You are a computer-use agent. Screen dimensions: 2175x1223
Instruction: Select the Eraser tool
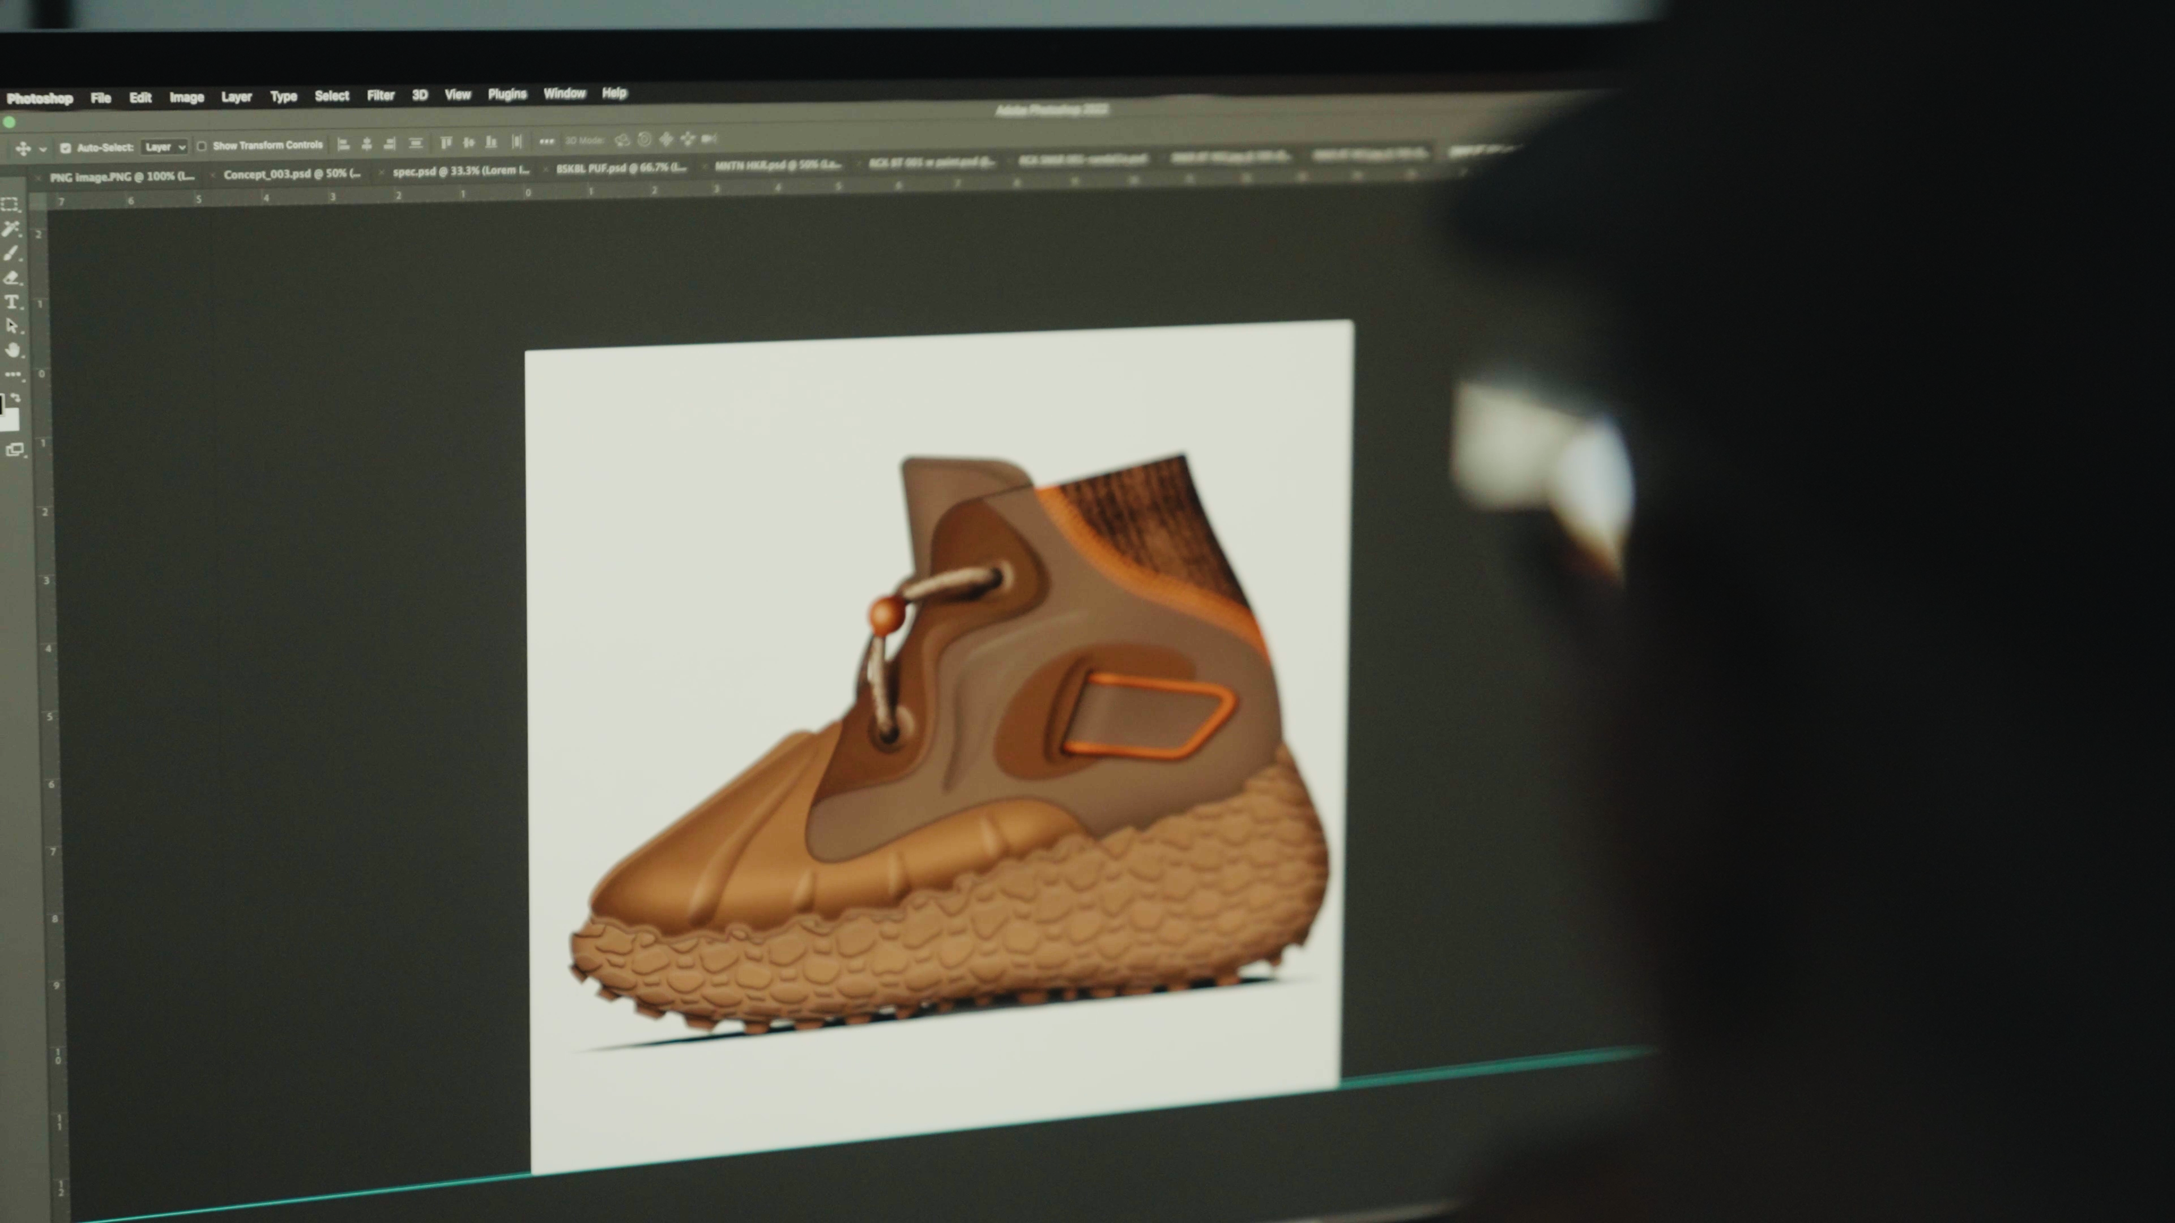coord(11,277)
